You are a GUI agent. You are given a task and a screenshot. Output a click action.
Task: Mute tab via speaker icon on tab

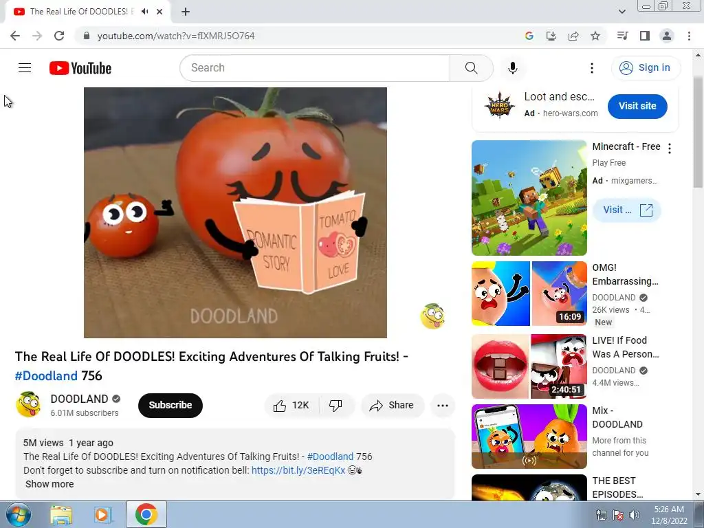coord(144,12)
